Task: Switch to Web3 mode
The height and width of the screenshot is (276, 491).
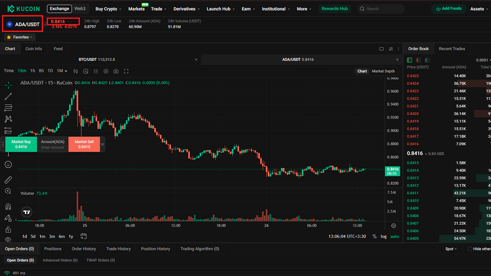Action: pyautogui.click(x=80, y=9)
